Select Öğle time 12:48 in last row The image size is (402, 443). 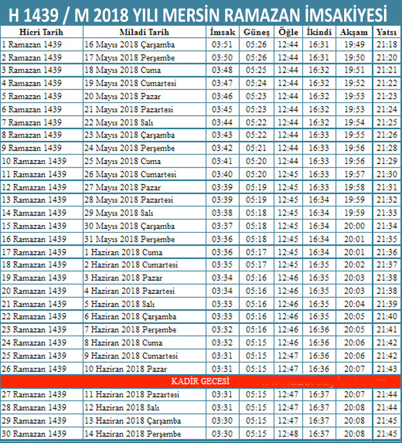(288, 434)
